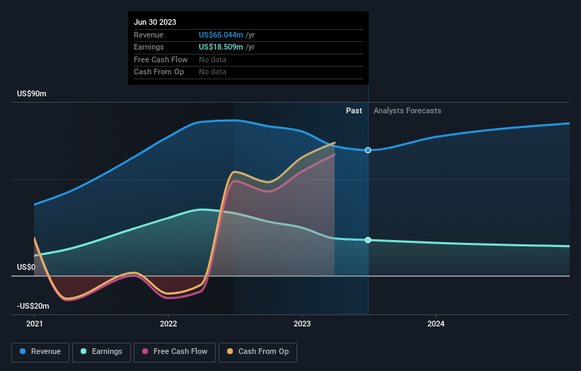Click the 2024 x-axis label
Screen dimensions: 581x371
pos(436,324)
